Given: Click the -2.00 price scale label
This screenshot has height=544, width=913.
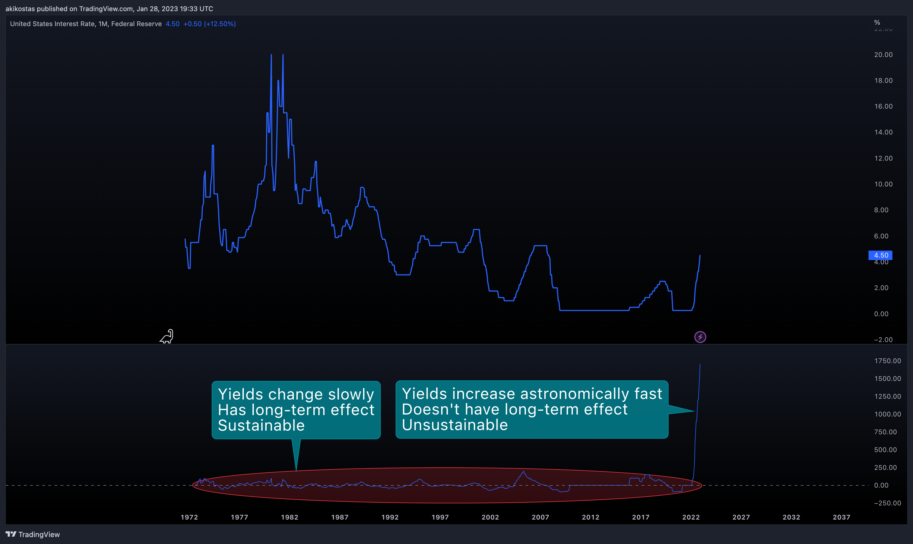Looking at the screenshot, I should click(x=883, y=340).
